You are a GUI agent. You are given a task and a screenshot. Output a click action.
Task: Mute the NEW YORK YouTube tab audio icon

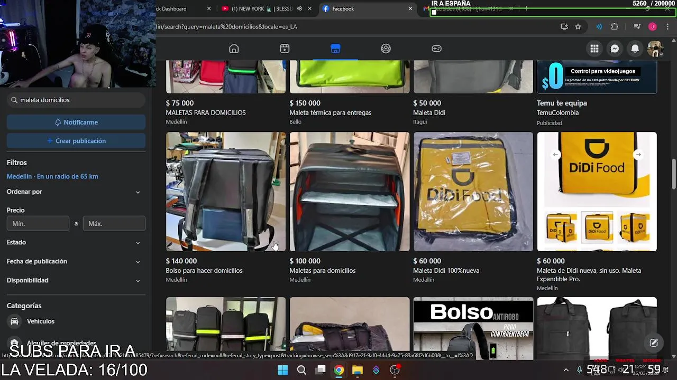(299, 8)
